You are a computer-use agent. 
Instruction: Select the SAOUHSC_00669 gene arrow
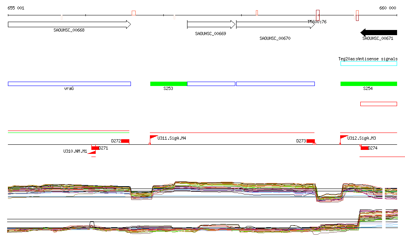coord(211,24)
